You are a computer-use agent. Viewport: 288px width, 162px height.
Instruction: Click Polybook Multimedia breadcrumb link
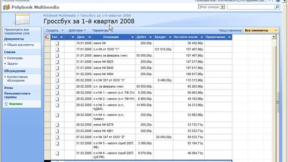pos(59,15)
